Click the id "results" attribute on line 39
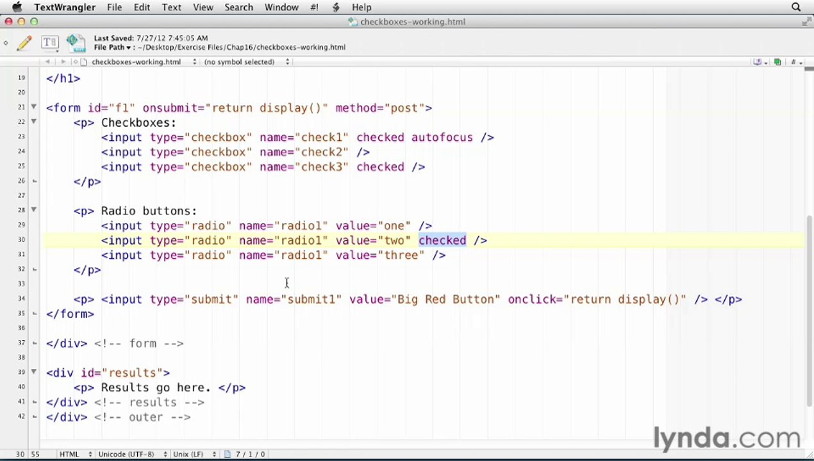 pyautogui.click(x=125, y=373)
